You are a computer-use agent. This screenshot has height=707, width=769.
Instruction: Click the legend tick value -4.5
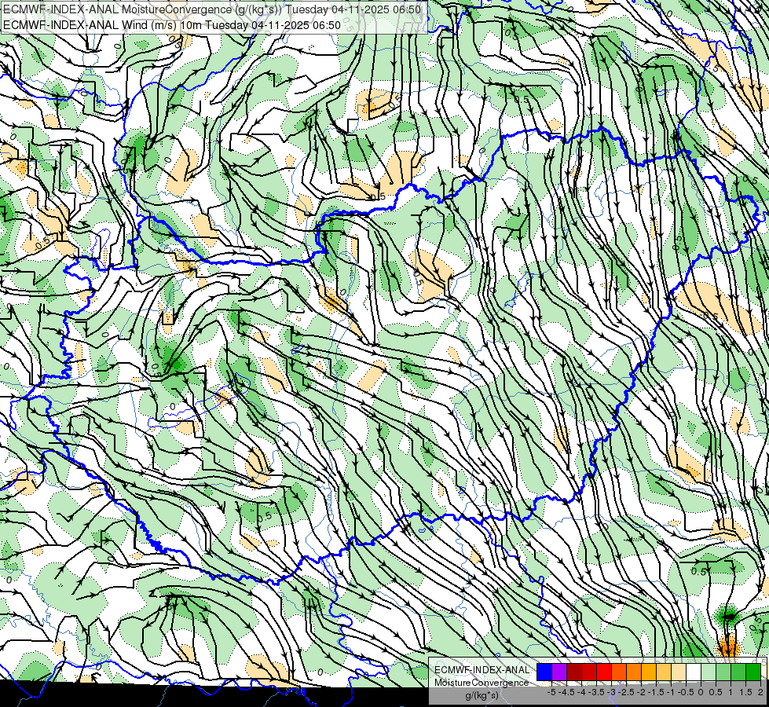point(566,692)
